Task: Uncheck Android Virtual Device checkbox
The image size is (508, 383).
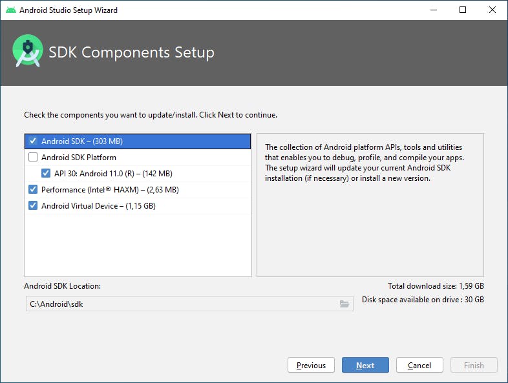Action: [x=33, y=206]
